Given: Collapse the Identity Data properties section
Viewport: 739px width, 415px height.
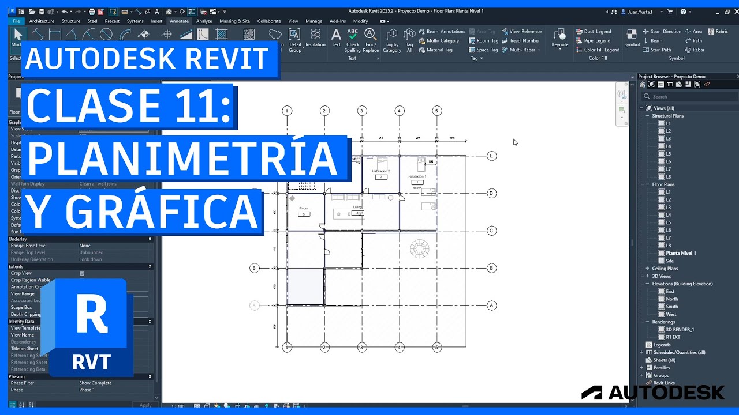Looking at the screenshot, I should click(x=150, y=321).
